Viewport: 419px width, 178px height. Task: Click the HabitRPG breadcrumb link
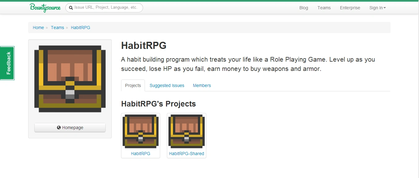[81, 28]
